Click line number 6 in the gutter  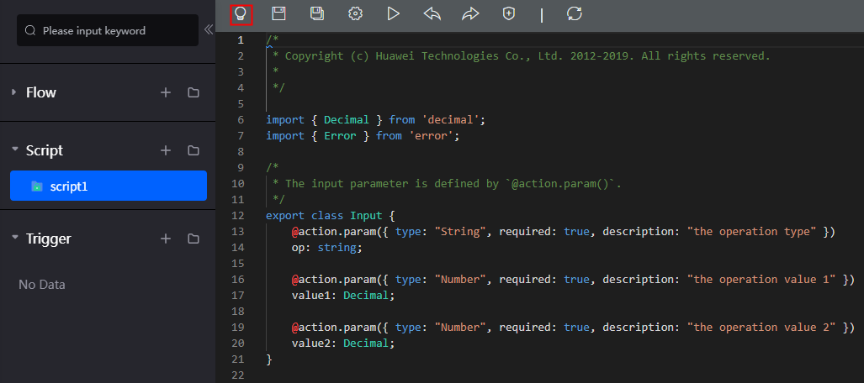click(x=241, y=120)
